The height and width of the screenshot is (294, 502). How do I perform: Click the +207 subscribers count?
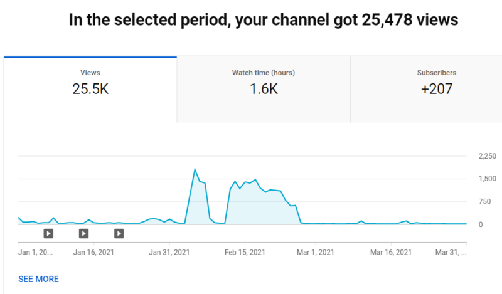[x=436, y=89]
